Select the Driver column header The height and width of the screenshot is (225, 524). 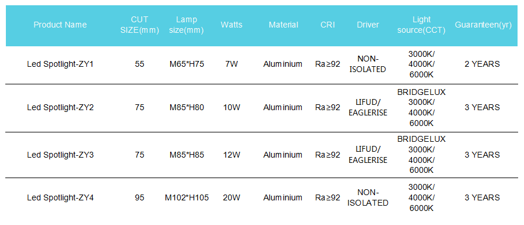tap(368, 25)
